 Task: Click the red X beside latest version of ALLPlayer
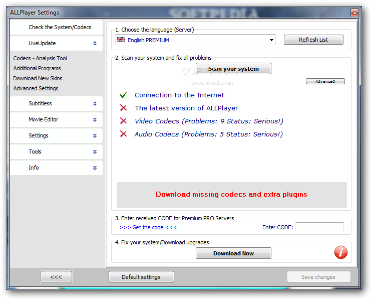[x=123, y=108]
